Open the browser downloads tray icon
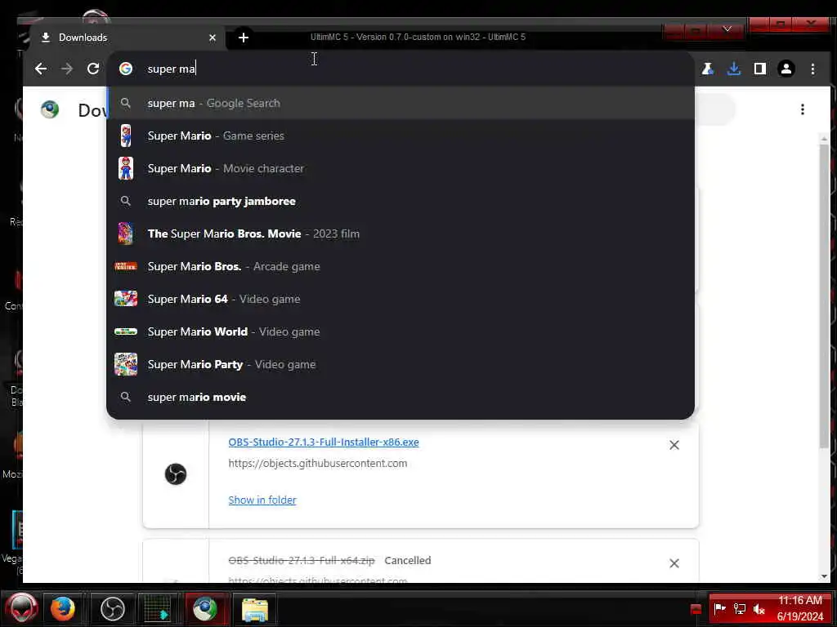Screen dimensions: 837x627 (x=734, y=69)
